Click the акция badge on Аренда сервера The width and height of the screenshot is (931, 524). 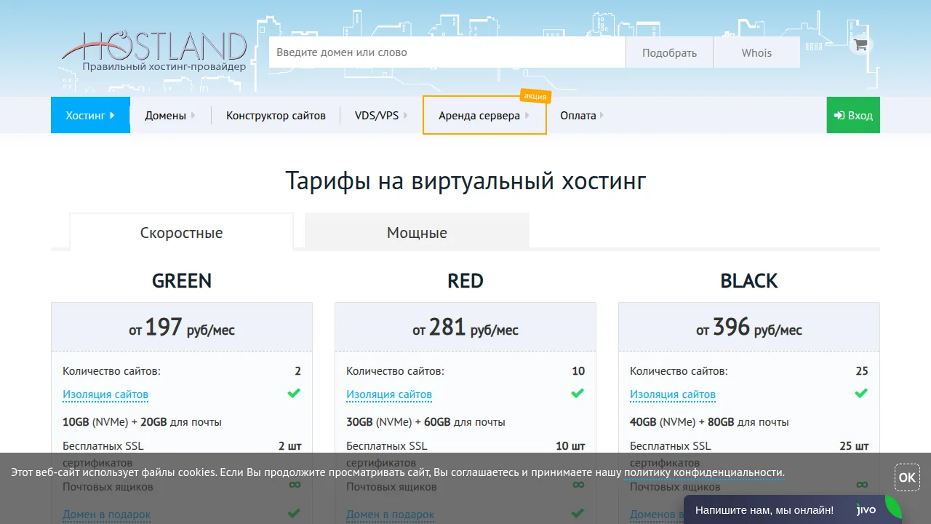pos(535,96)
